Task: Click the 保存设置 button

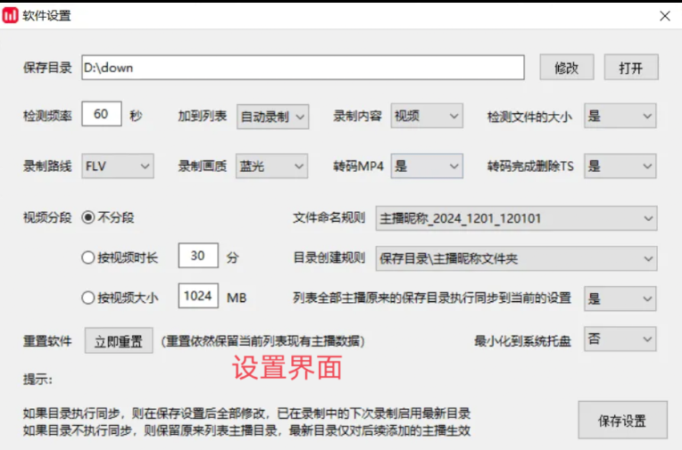Action: pyautogui.click(x=621, y=421)
